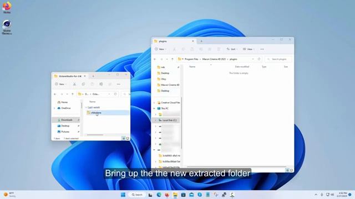Open See more options in plugins window
The height and width of the screenshot is (199, 355).
click(x=262, y=49)
